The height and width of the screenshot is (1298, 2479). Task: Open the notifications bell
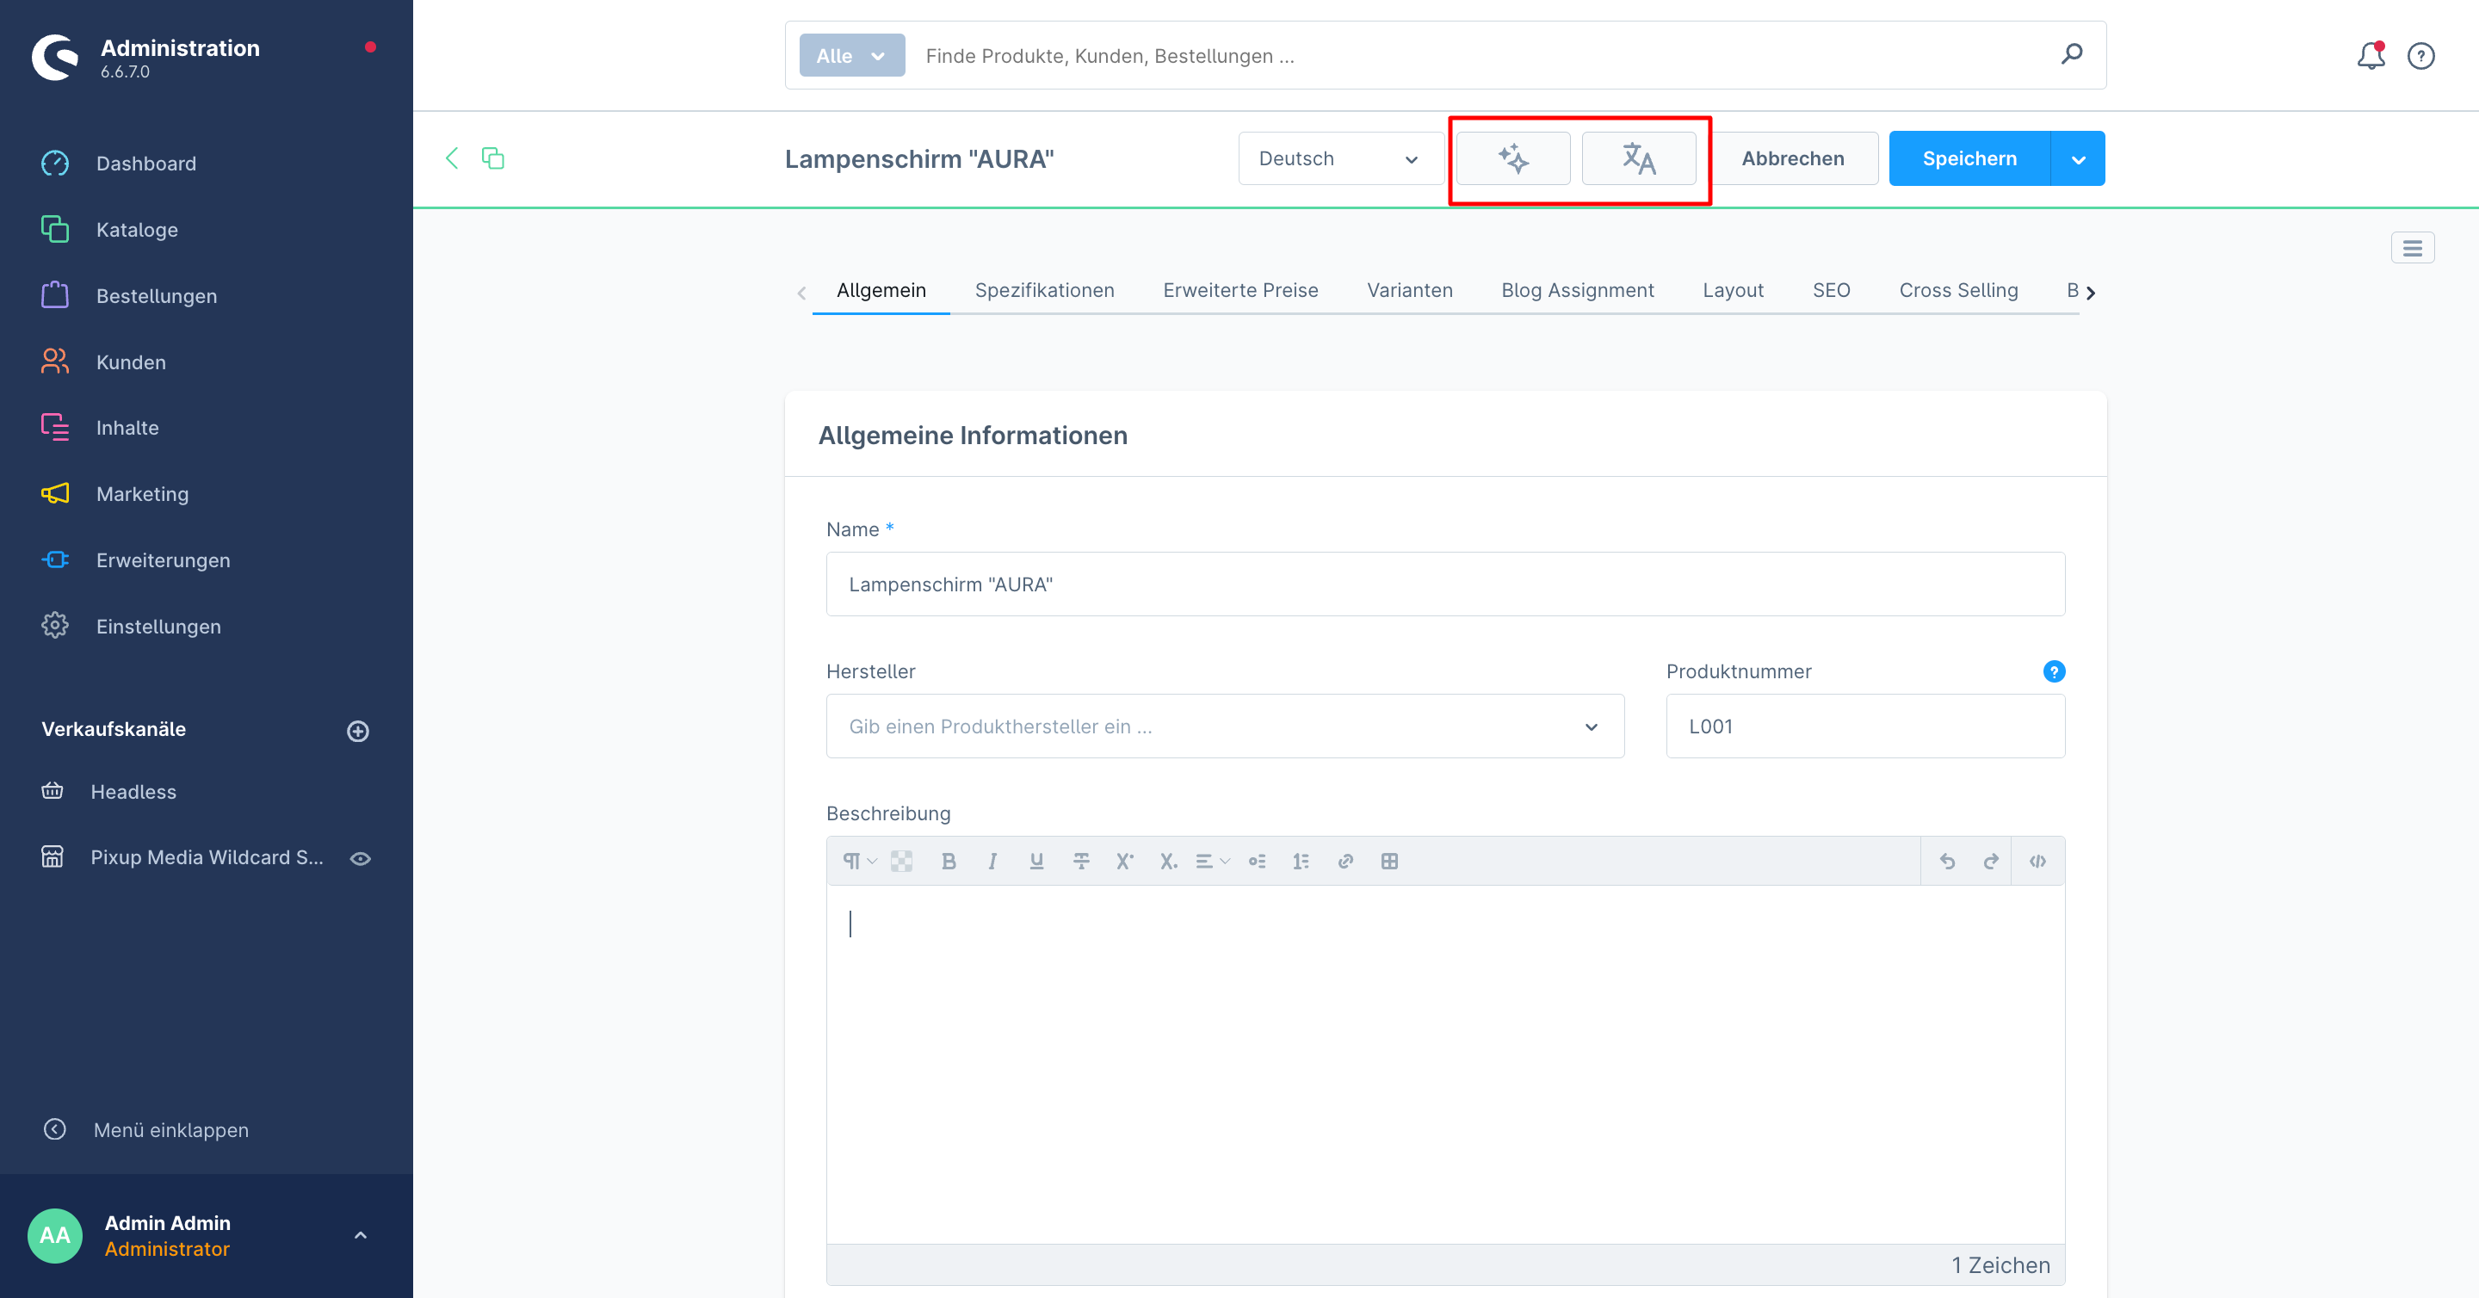pos(2371,56)
